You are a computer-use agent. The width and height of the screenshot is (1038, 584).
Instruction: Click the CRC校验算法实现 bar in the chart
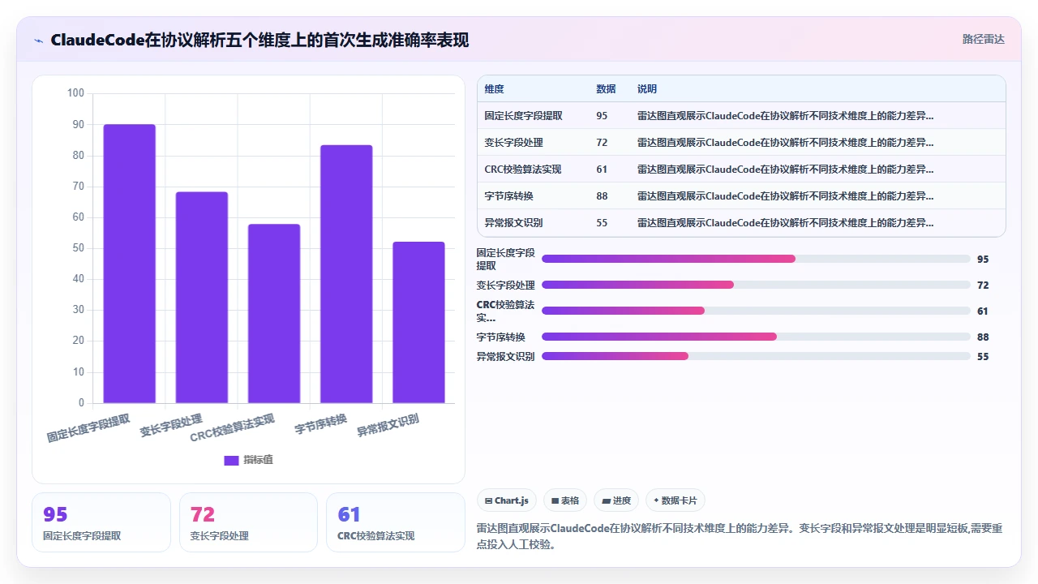point(274,314)
